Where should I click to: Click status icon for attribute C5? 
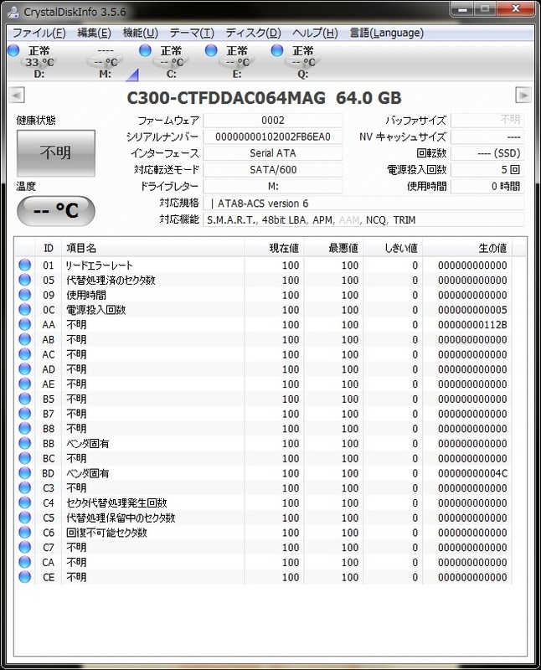[25, 518]
